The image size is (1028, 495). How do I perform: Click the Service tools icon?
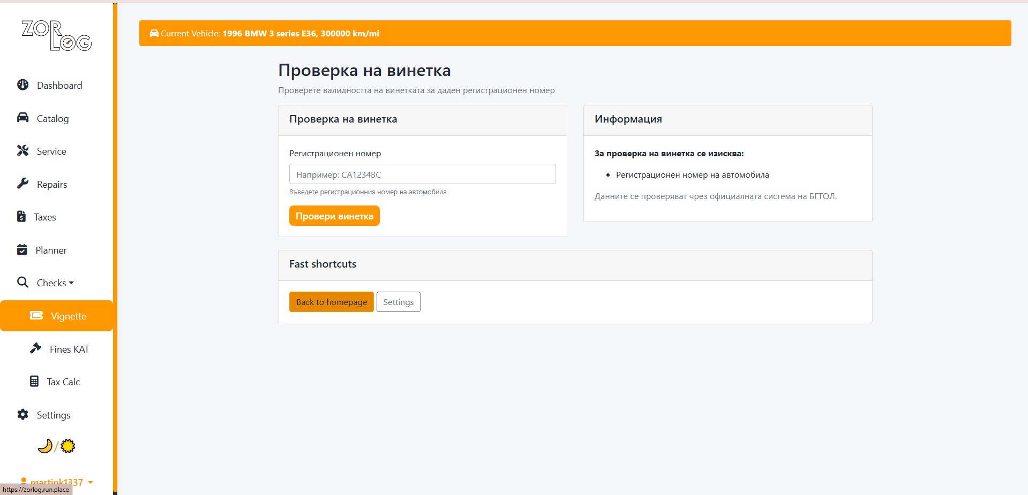22,151
